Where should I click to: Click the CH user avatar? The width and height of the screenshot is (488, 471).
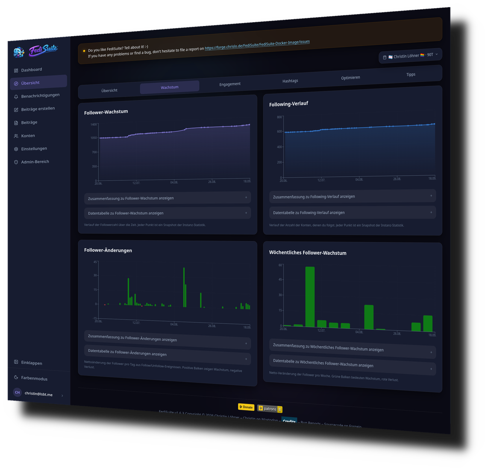click(x=17, y=392)
